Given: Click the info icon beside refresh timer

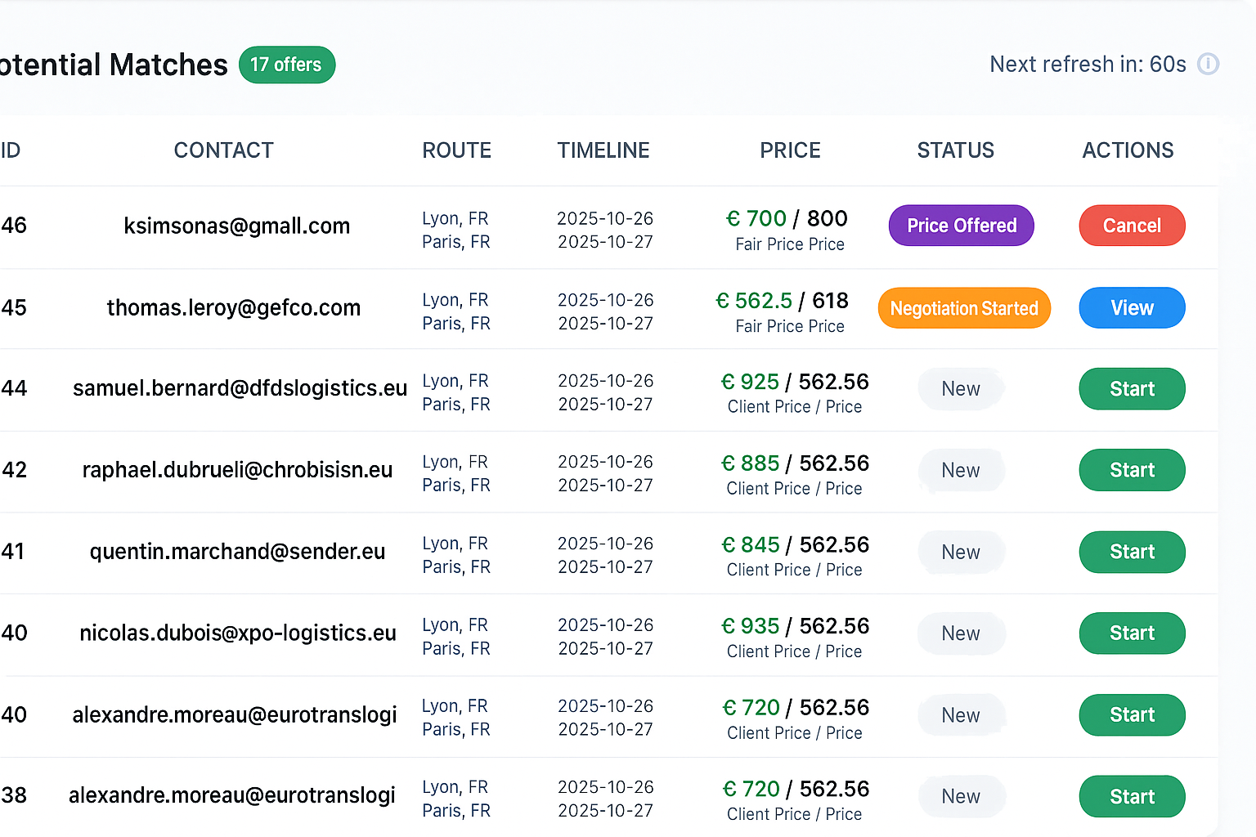Looking at the screenshot, I should pos(1208,64).
